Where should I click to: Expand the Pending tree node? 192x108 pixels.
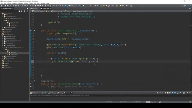click(x=1, y=60)
